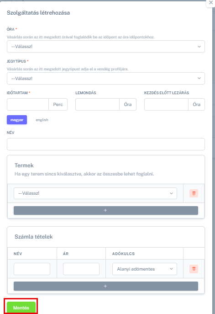Click the invoice item Ár field
The width and height of the screenshot is (215, 314).
pyautogui.click(x=81, y=269)
